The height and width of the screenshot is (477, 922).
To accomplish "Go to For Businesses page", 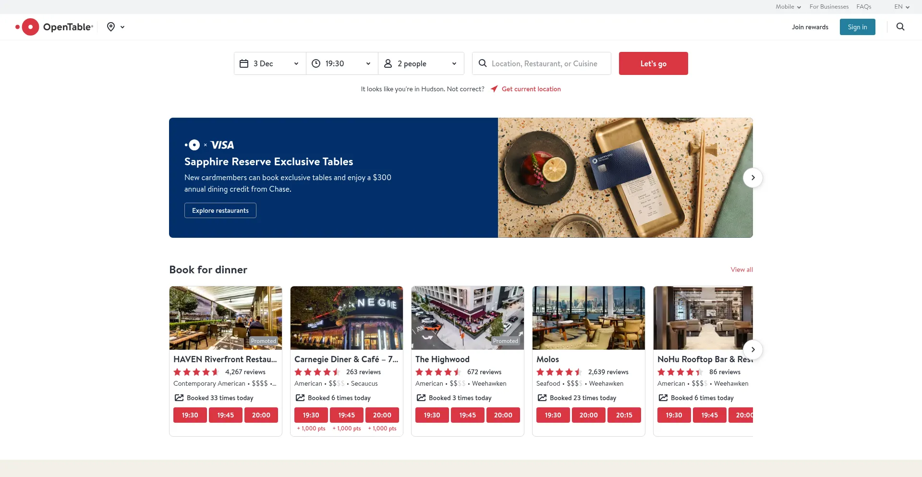I will (829, 7).
